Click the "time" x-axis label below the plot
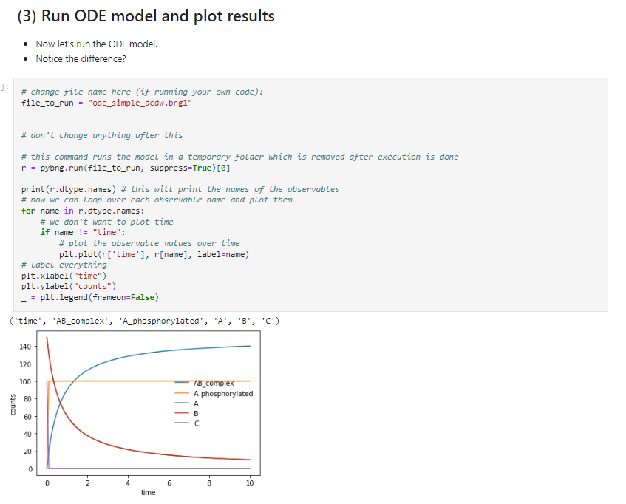Screen dimensions: 626x504 click(148, 493)
